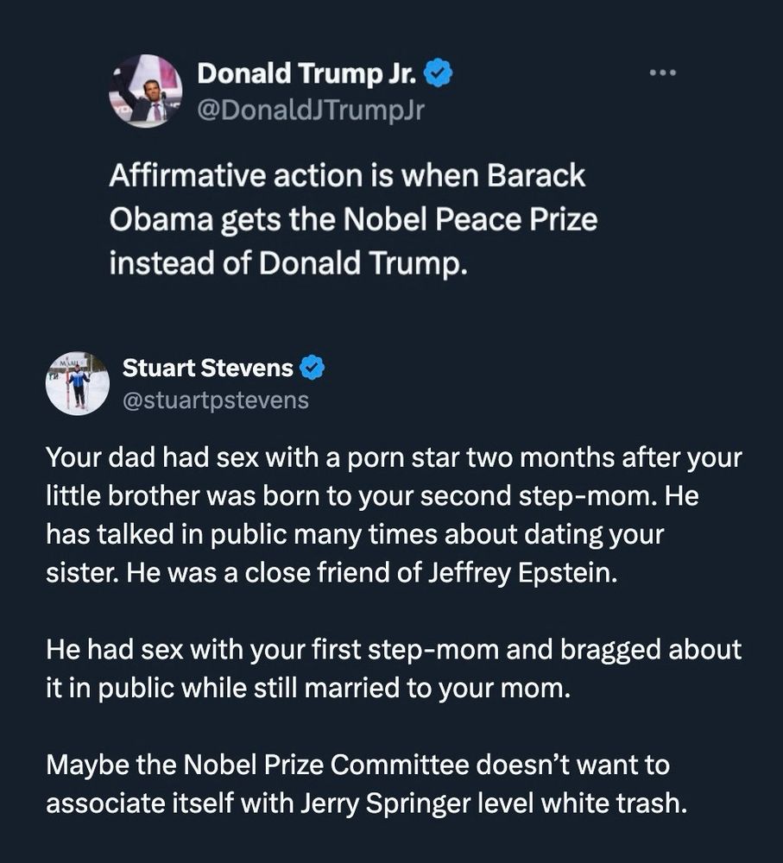Click "Nobel Peace Prize" in Trump Jr.'s tweet

470,219
